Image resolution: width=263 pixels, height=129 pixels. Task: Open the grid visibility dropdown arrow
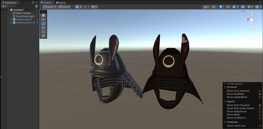click(x=81, y=7)
